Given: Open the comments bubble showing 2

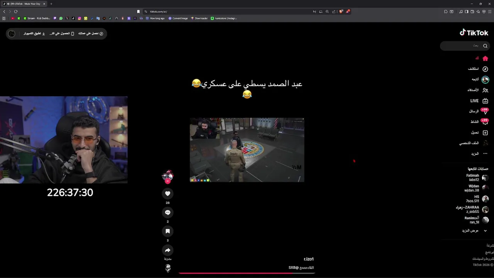Looking at the screenshot, I should coord(167,212).
